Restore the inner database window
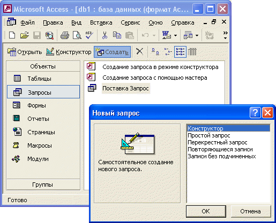This screenshot has width=276, height=223. pyautogui.click(x=214, y=22)
